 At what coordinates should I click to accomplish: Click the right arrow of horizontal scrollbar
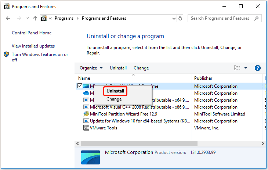tap(263, 143)
